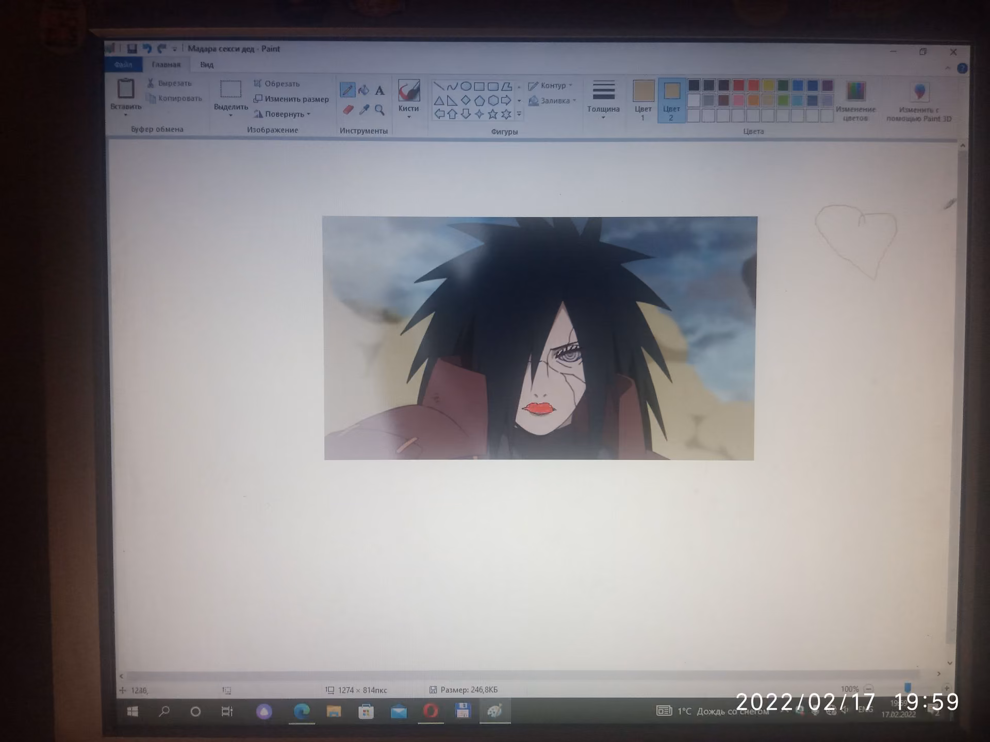Expand the Заливка fill options
This screenshot has height=742, width=990.
tap(552, 100)
